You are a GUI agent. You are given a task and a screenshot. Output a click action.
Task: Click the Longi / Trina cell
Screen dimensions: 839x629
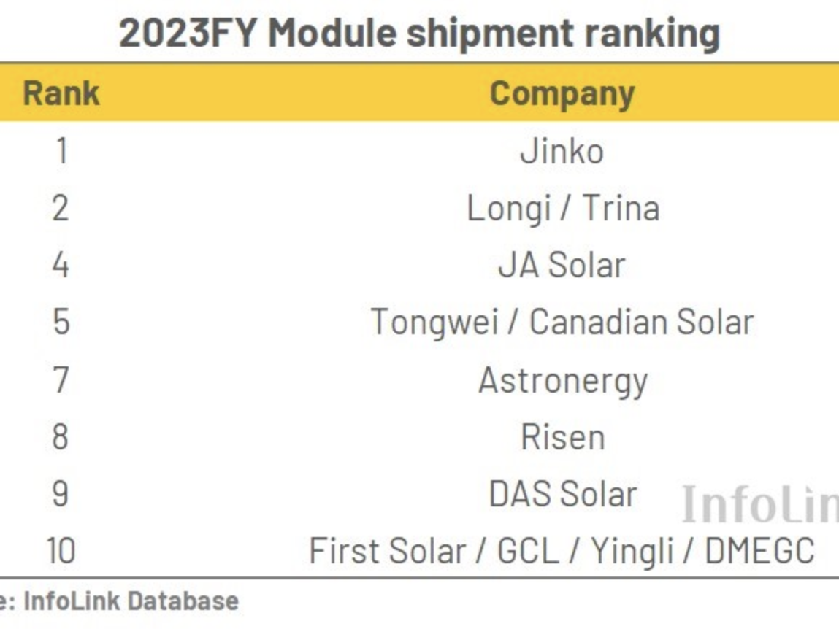tap(562, 208)
